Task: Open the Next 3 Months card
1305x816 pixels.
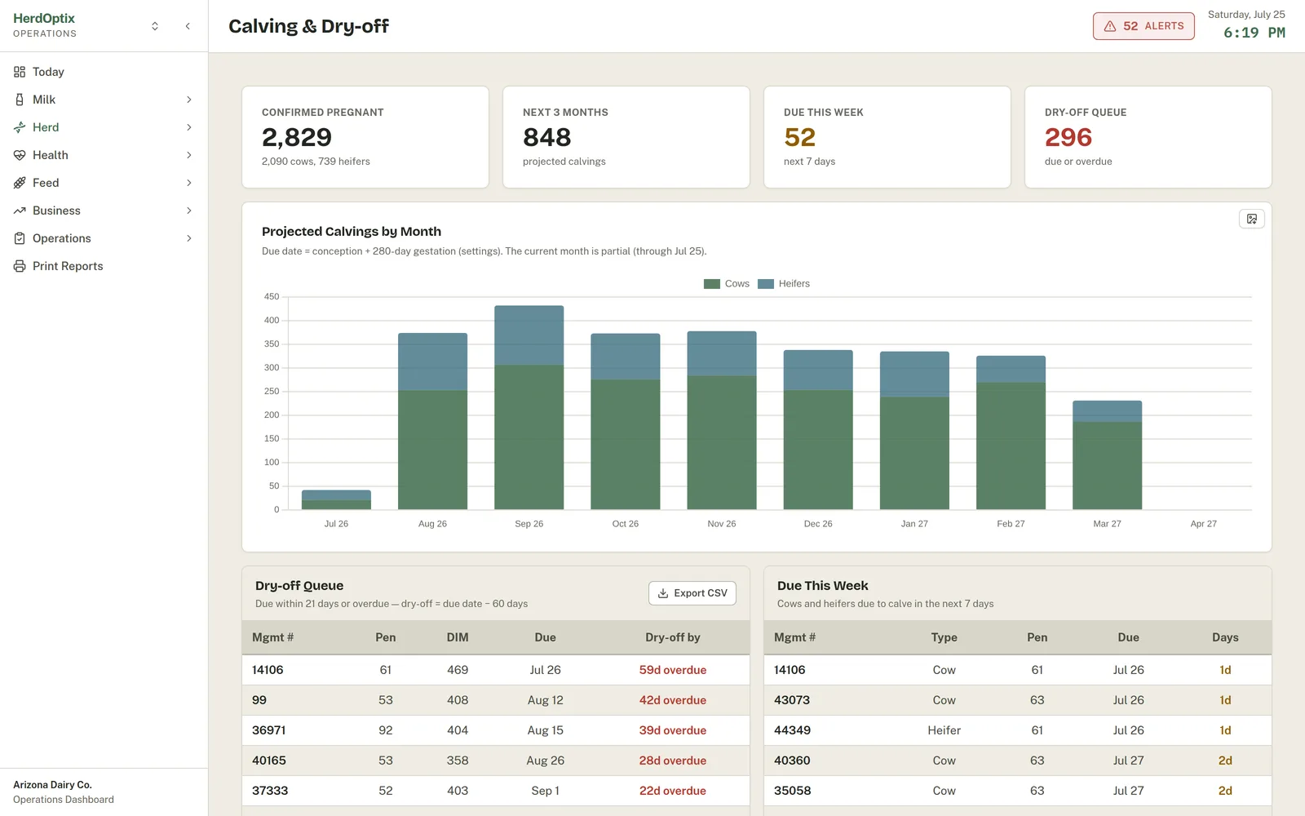Action: pyautogui.click(x=626, y=137)
